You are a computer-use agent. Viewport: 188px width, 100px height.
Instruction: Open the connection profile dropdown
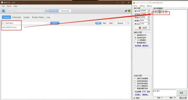click(43, 11)
